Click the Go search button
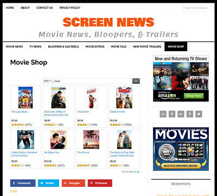 coord(136,81)
